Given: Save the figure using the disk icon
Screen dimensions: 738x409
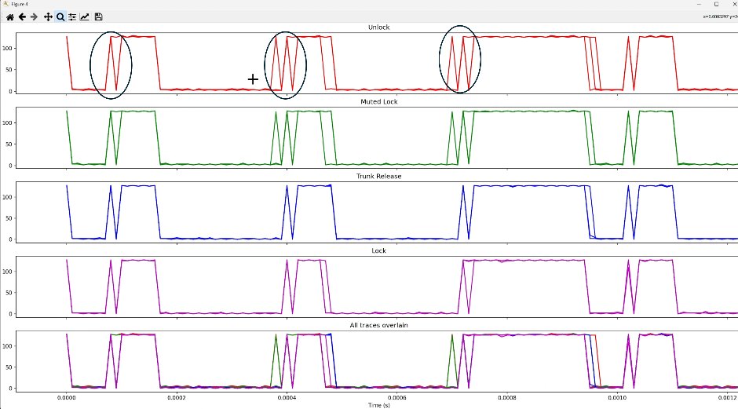Looking at the screenshot, I should [98, 17].
